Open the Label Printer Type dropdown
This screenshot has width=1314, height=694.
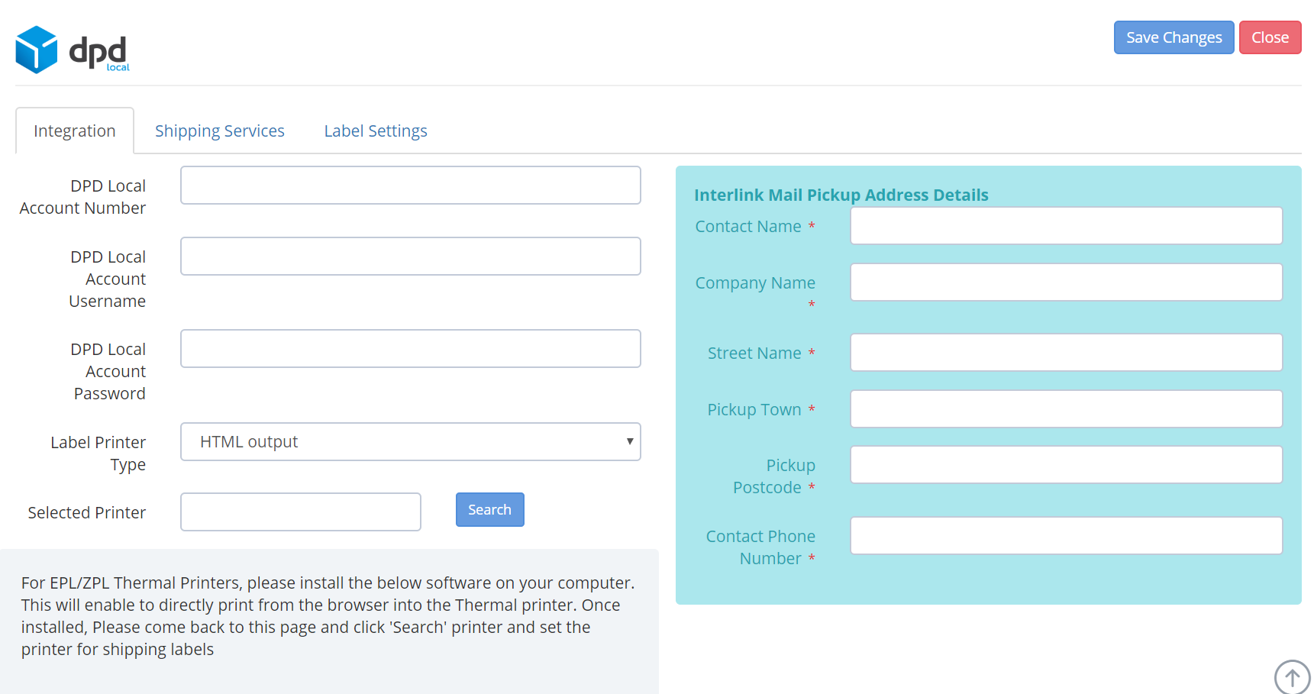click(x=411, y=441)
